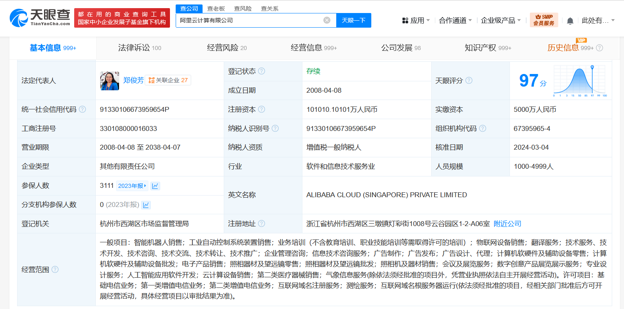Click help icon next to 天眼评分

469,81
